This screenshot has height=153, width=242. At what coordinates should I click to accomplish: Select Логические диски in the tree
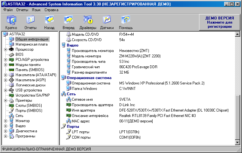click(x=30, y=85)
